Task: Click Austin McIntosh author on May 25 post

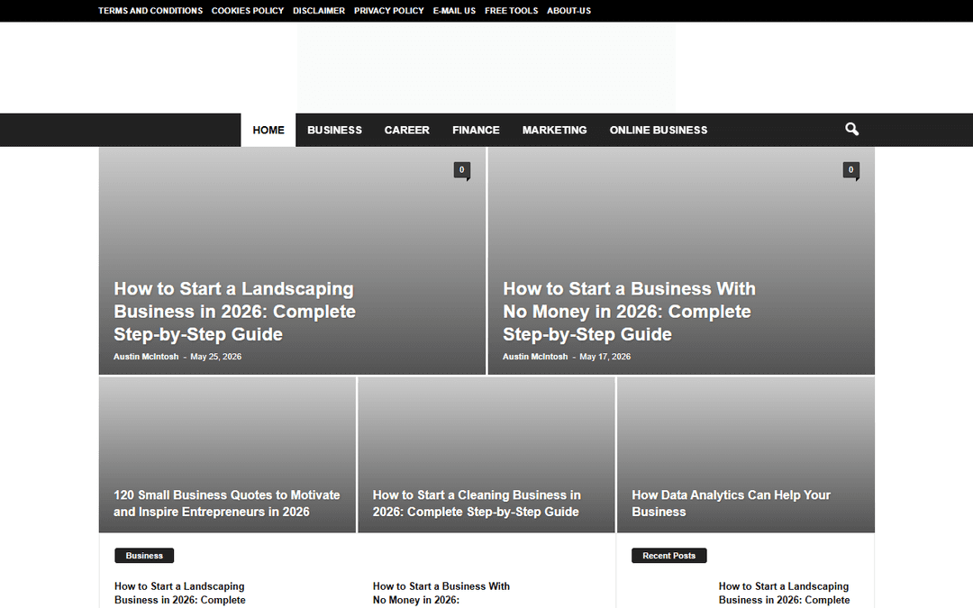Action: click(146, 357)
